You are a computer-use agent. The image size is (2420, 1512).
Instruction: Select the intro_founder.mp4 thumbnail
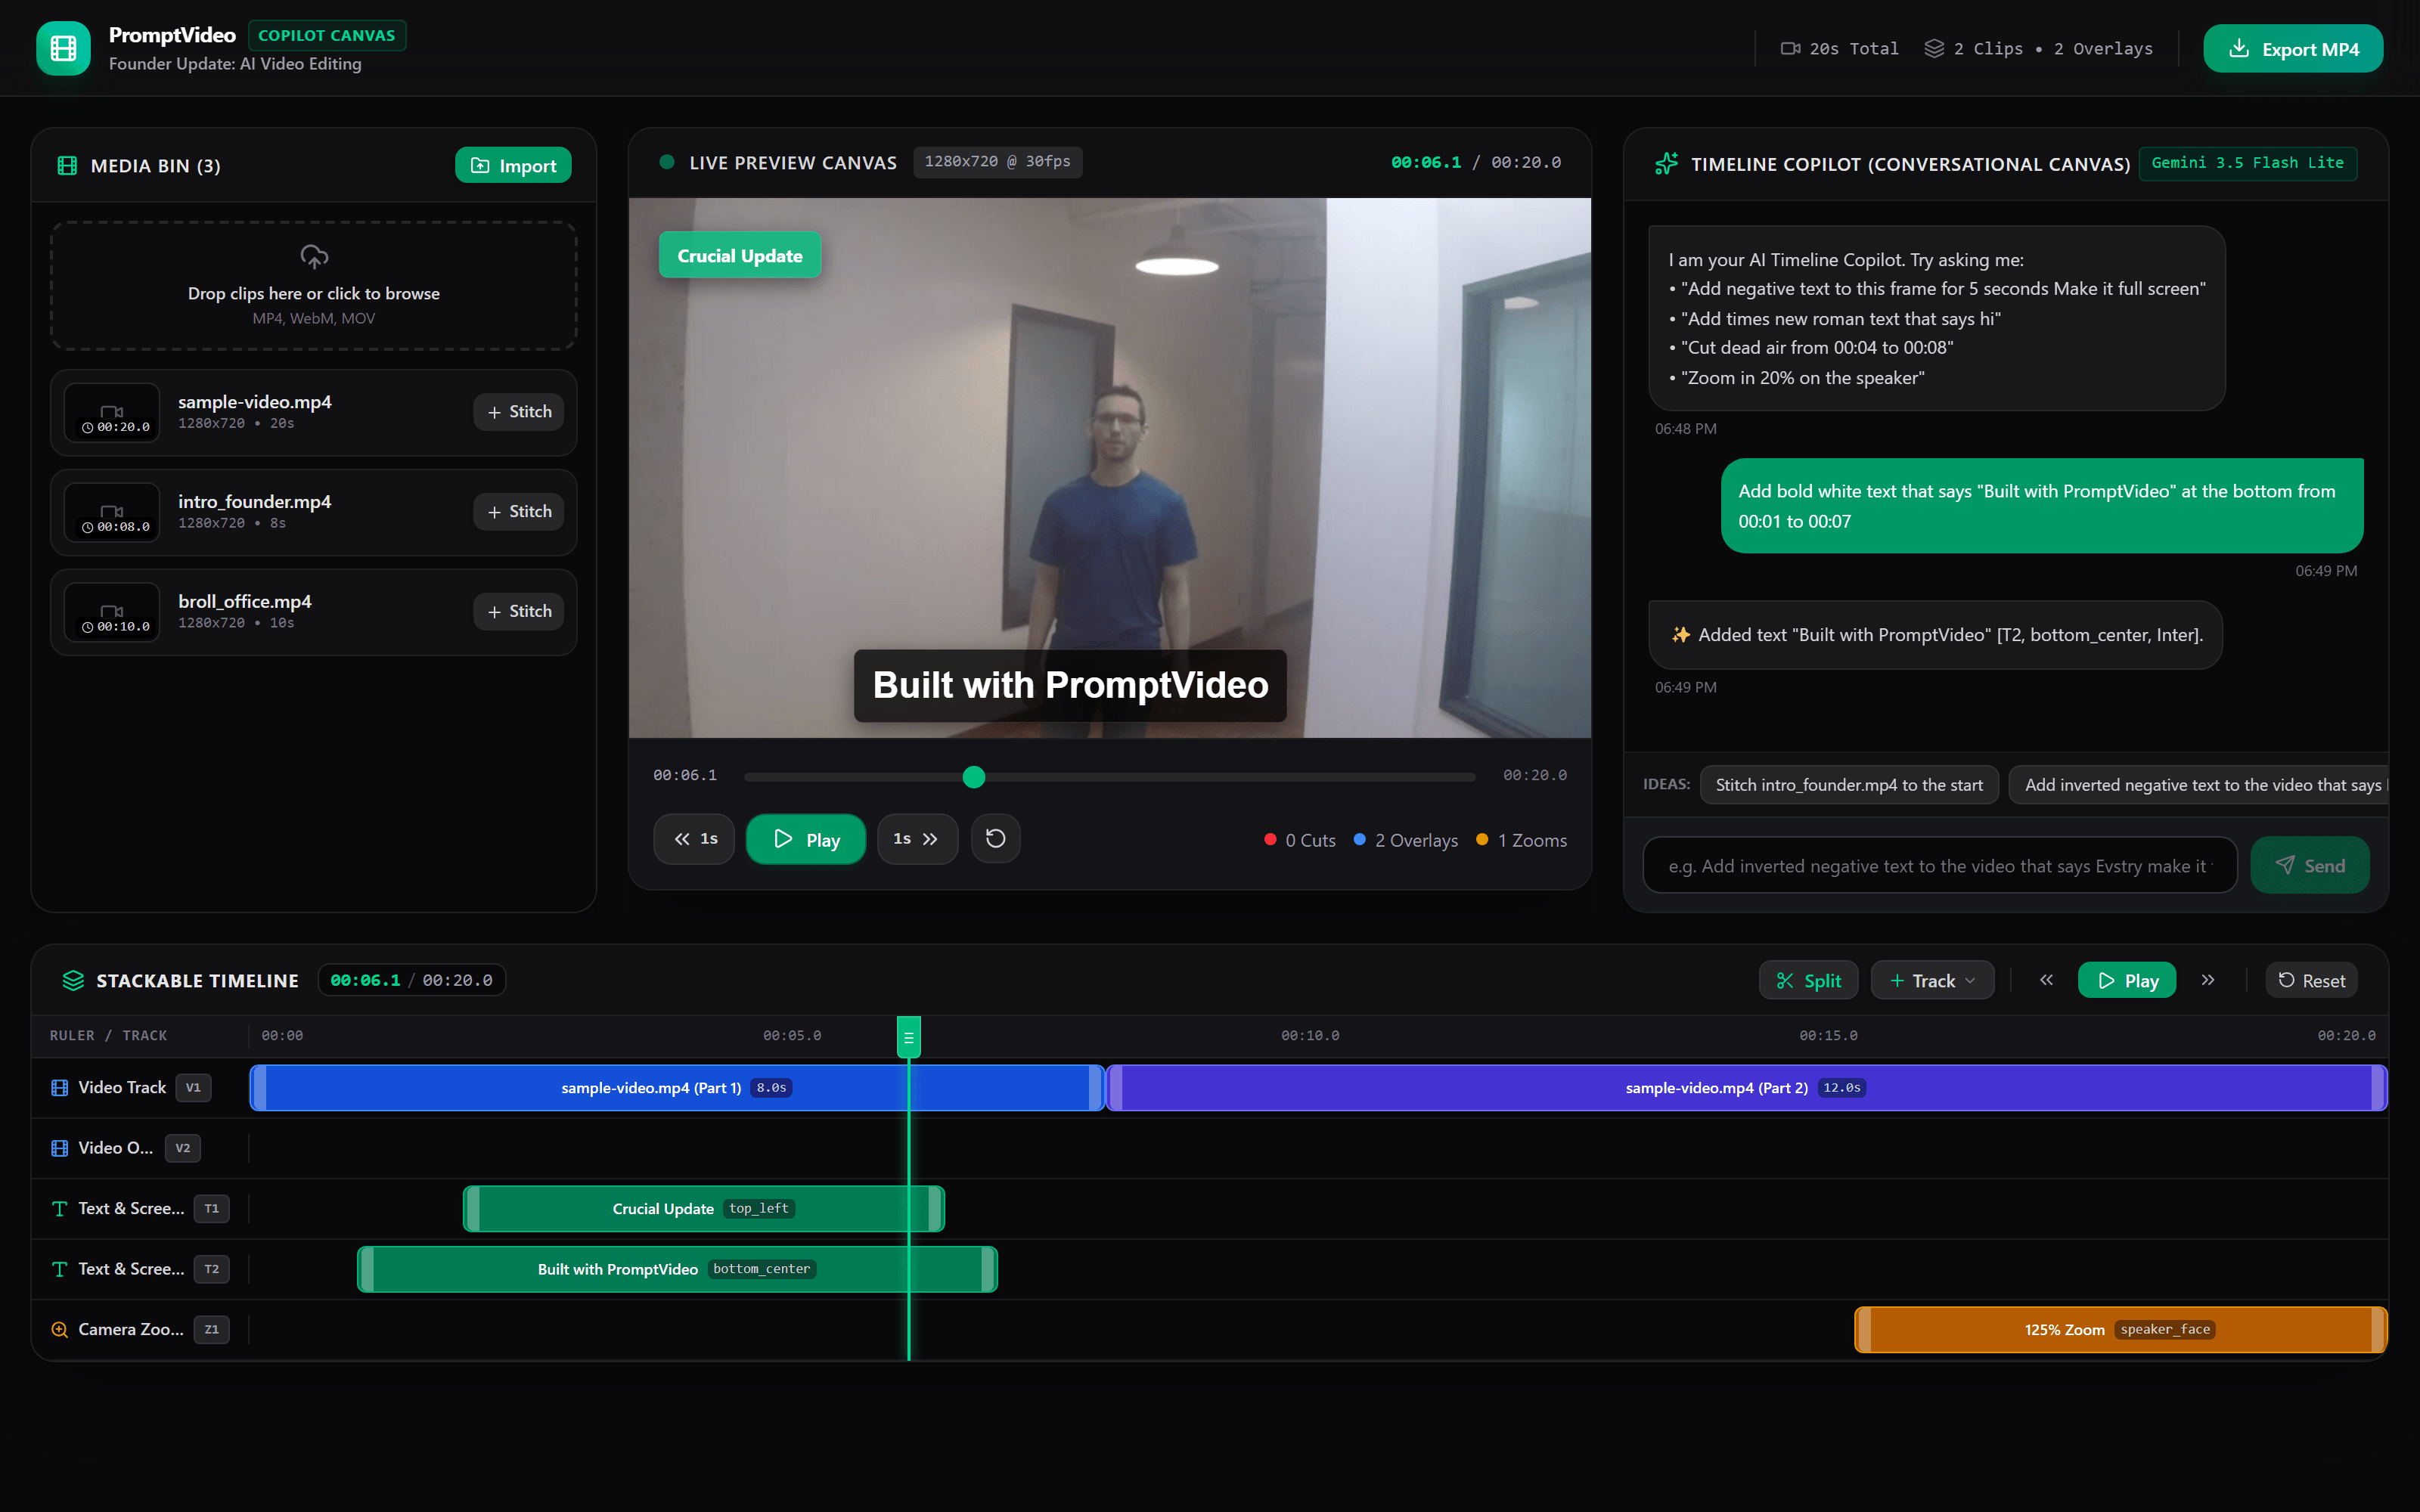[x=112, y=512]
